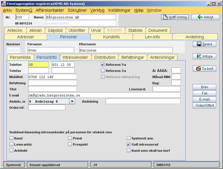Click the Order/Offert button
Image resolution: width=223 pixels, height=169 pixels.
(x=204, y=106)
